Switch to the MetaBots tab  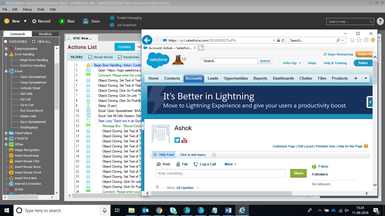point(45,34)
